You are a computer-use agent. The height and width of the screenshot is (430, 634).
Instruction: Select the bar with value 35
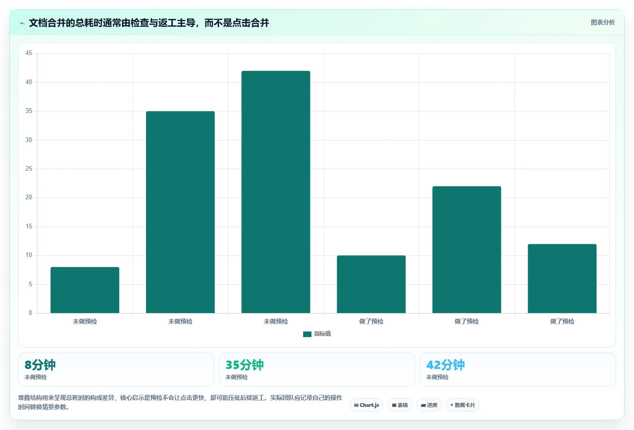(x=180, y=212)
